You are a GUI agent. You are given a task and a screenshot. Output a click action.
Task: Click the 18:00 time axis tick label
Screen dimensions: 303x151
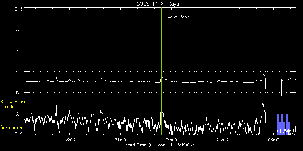(69, 139)
